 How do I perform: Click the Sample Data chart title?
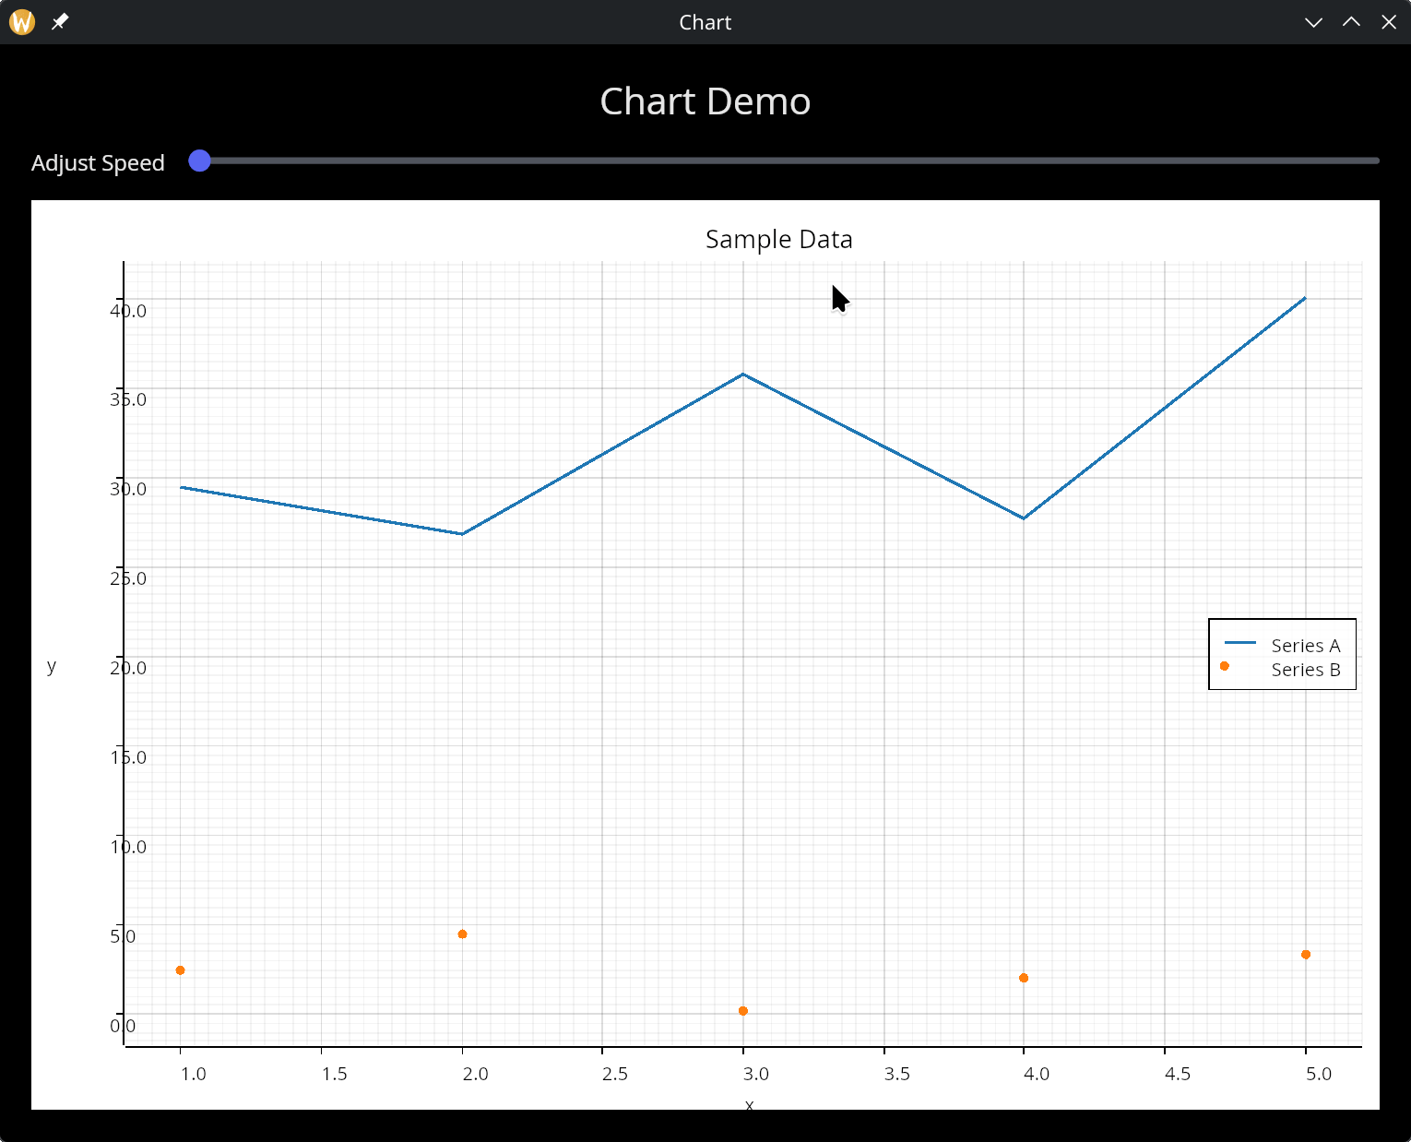tap(778, 239)
